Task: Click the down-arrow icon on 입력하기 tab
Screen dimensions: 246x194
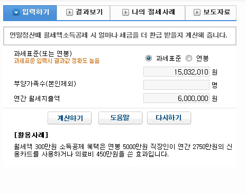Action: 16,13
